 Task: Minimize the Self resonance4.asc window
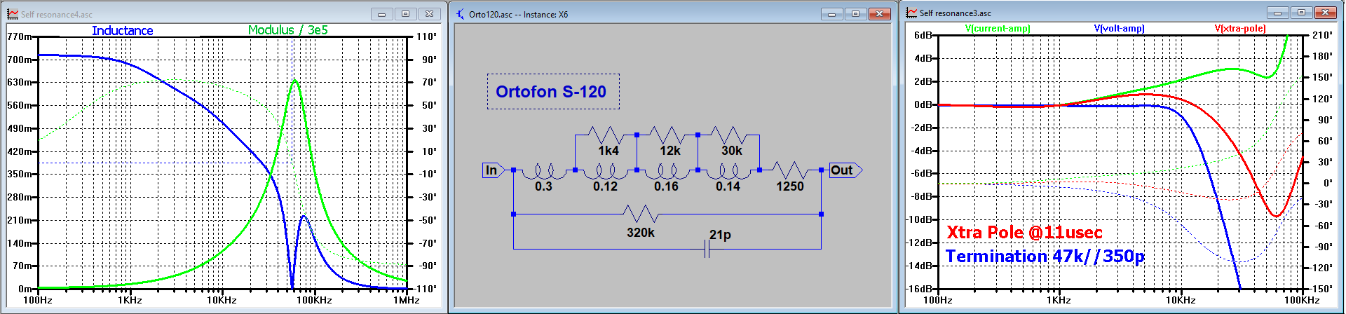pos(381,14)
